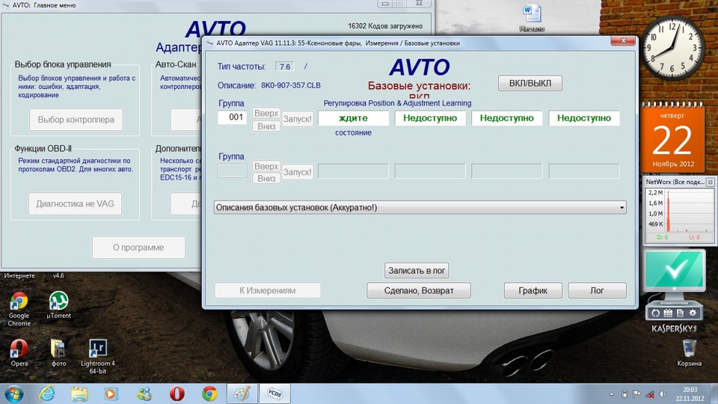Click К Измерениям button

pyautogui.click(x=268, y=290)
